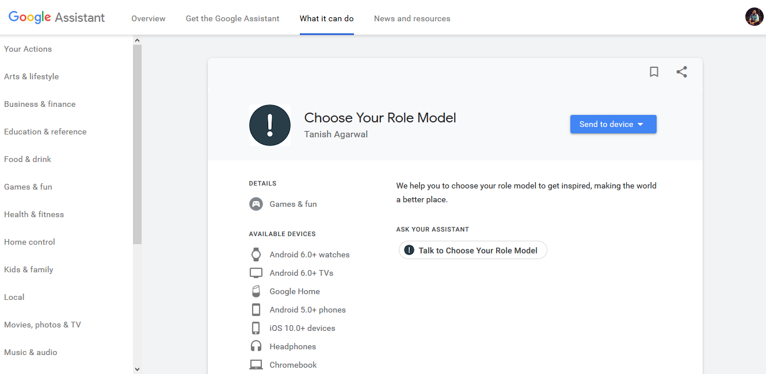Browse the Home control category
This screenshot has width=766, height=374.
click(30, 242)
